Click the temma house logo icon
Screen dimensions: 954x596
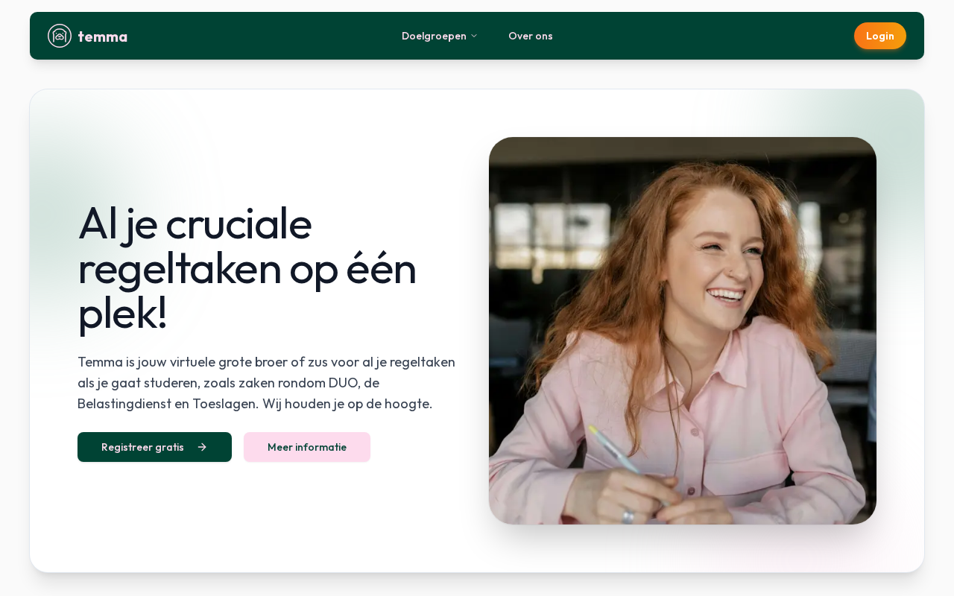pos(60,36)
